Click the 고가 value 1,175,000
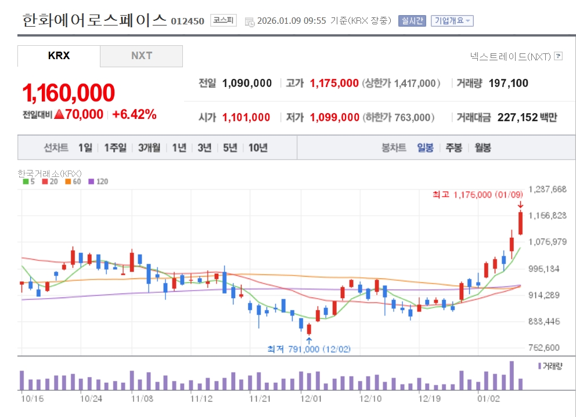Screen dimensions: 576x417 (x=334, y=84)
